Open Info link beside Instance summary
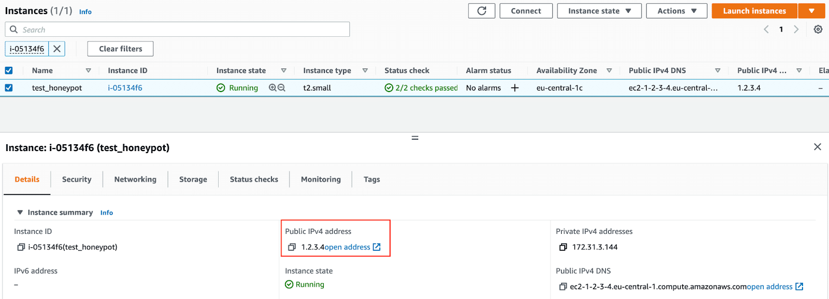The height and width of the screenshot is (299, 829). click(x=107, y=213)
